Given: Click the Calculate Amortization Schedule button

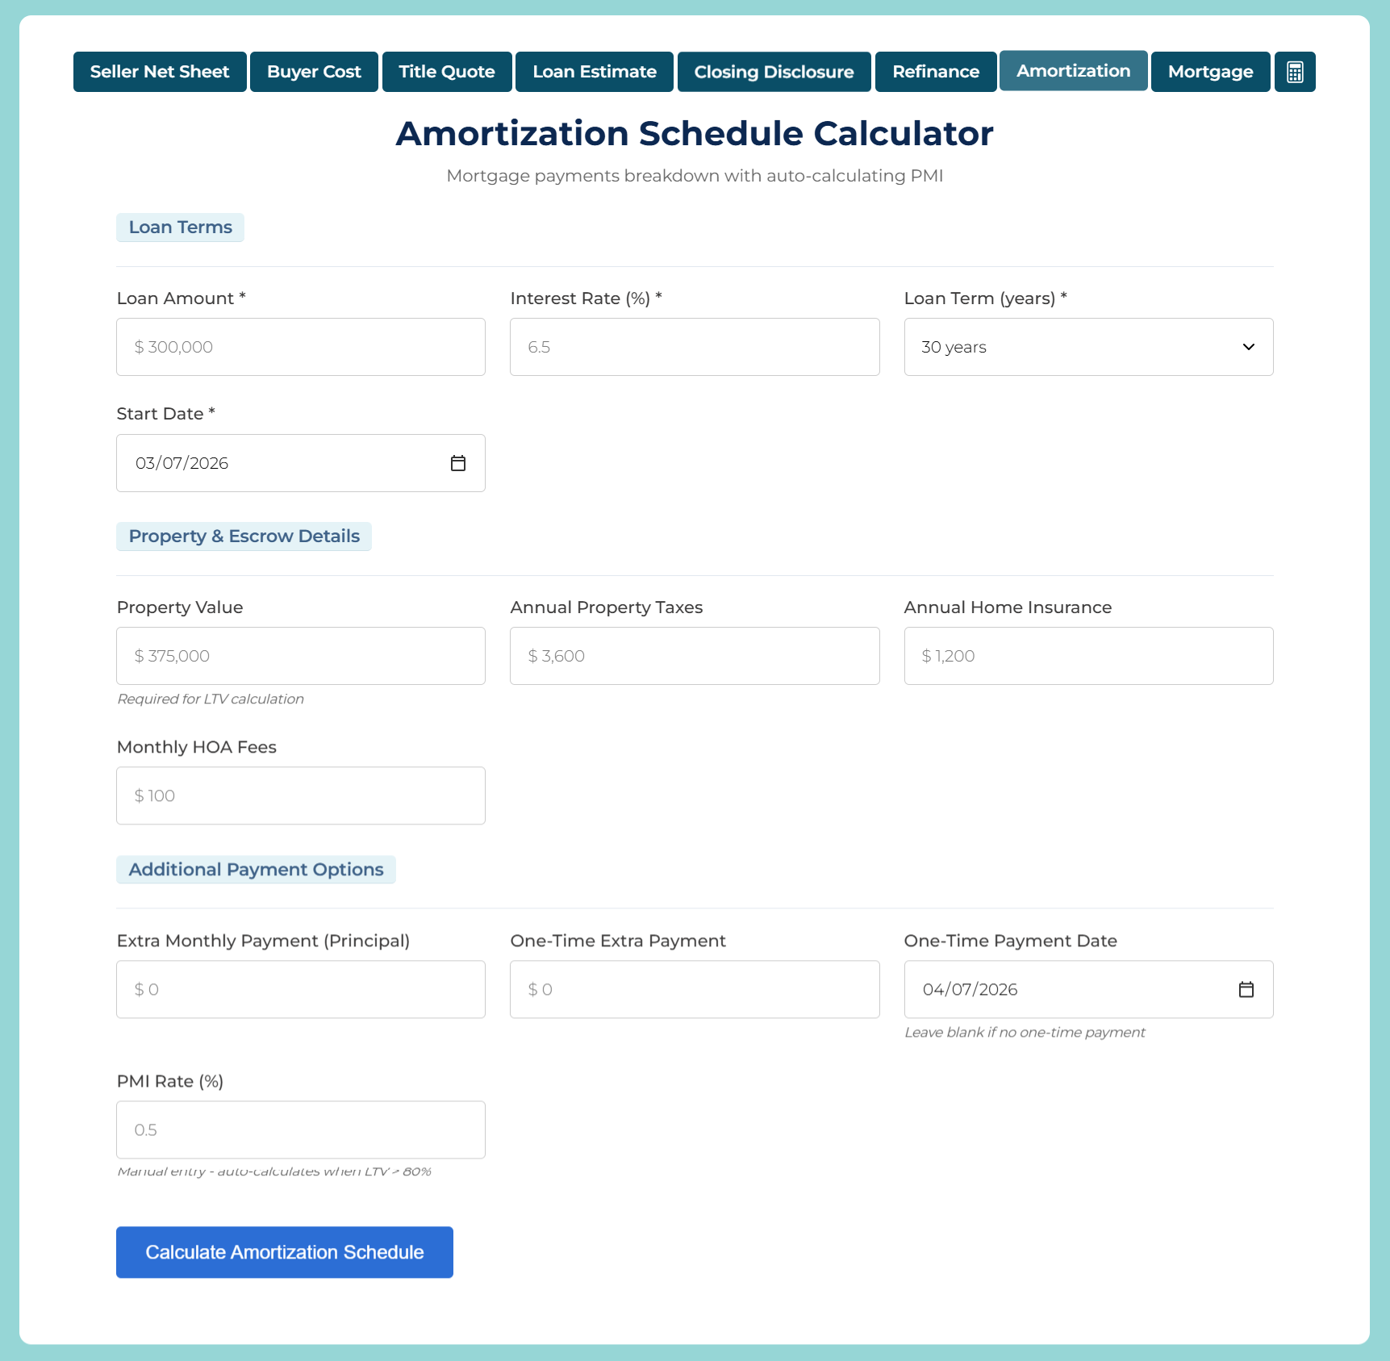Looking at the screenshot, I should (284, 1252).
